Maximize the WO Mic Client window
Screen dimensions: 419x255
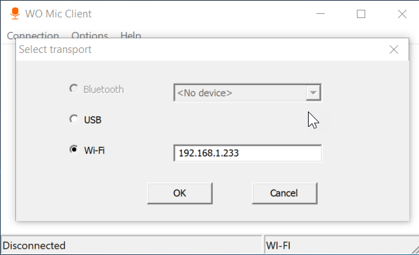[361, 14]
